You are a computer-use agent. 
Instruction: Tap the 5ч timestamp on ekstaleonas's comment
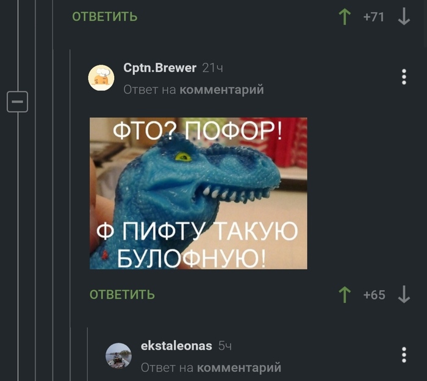click(x=225, y=346)
